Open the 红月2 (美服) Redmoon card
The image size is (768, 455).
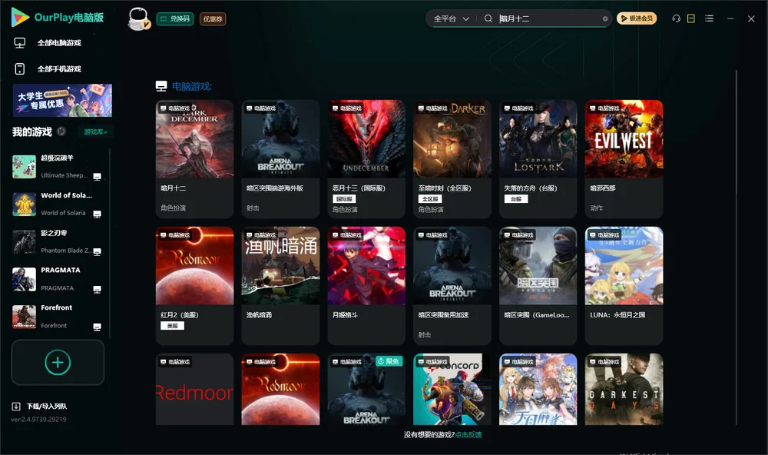[x=194, y=285]
